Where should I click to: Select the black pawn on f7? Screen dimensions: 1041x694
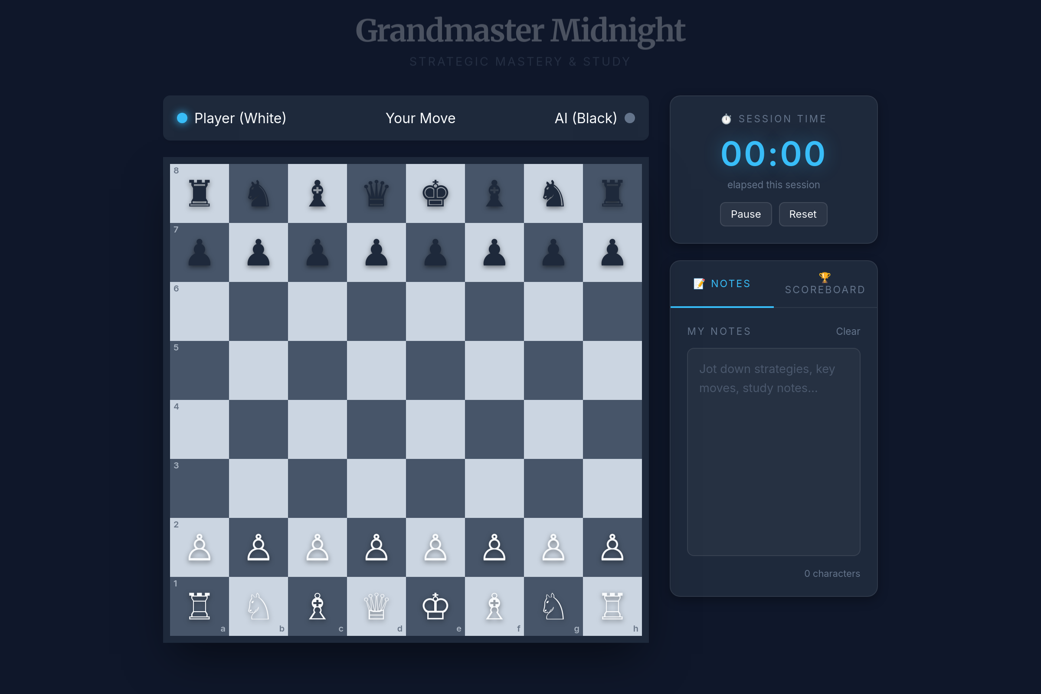pyautogui.click(x=494, y=252)
